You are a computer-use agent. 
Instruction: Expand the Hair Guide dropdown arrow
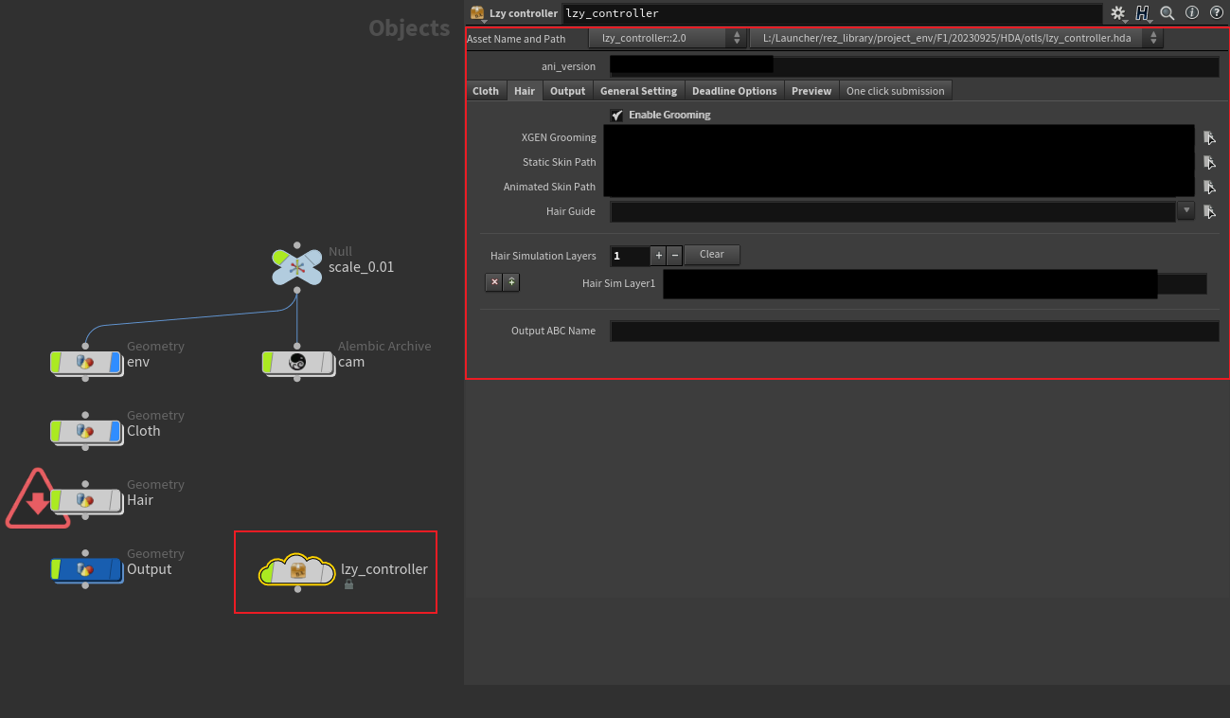pyautogui.click(x=1186, y=210)
